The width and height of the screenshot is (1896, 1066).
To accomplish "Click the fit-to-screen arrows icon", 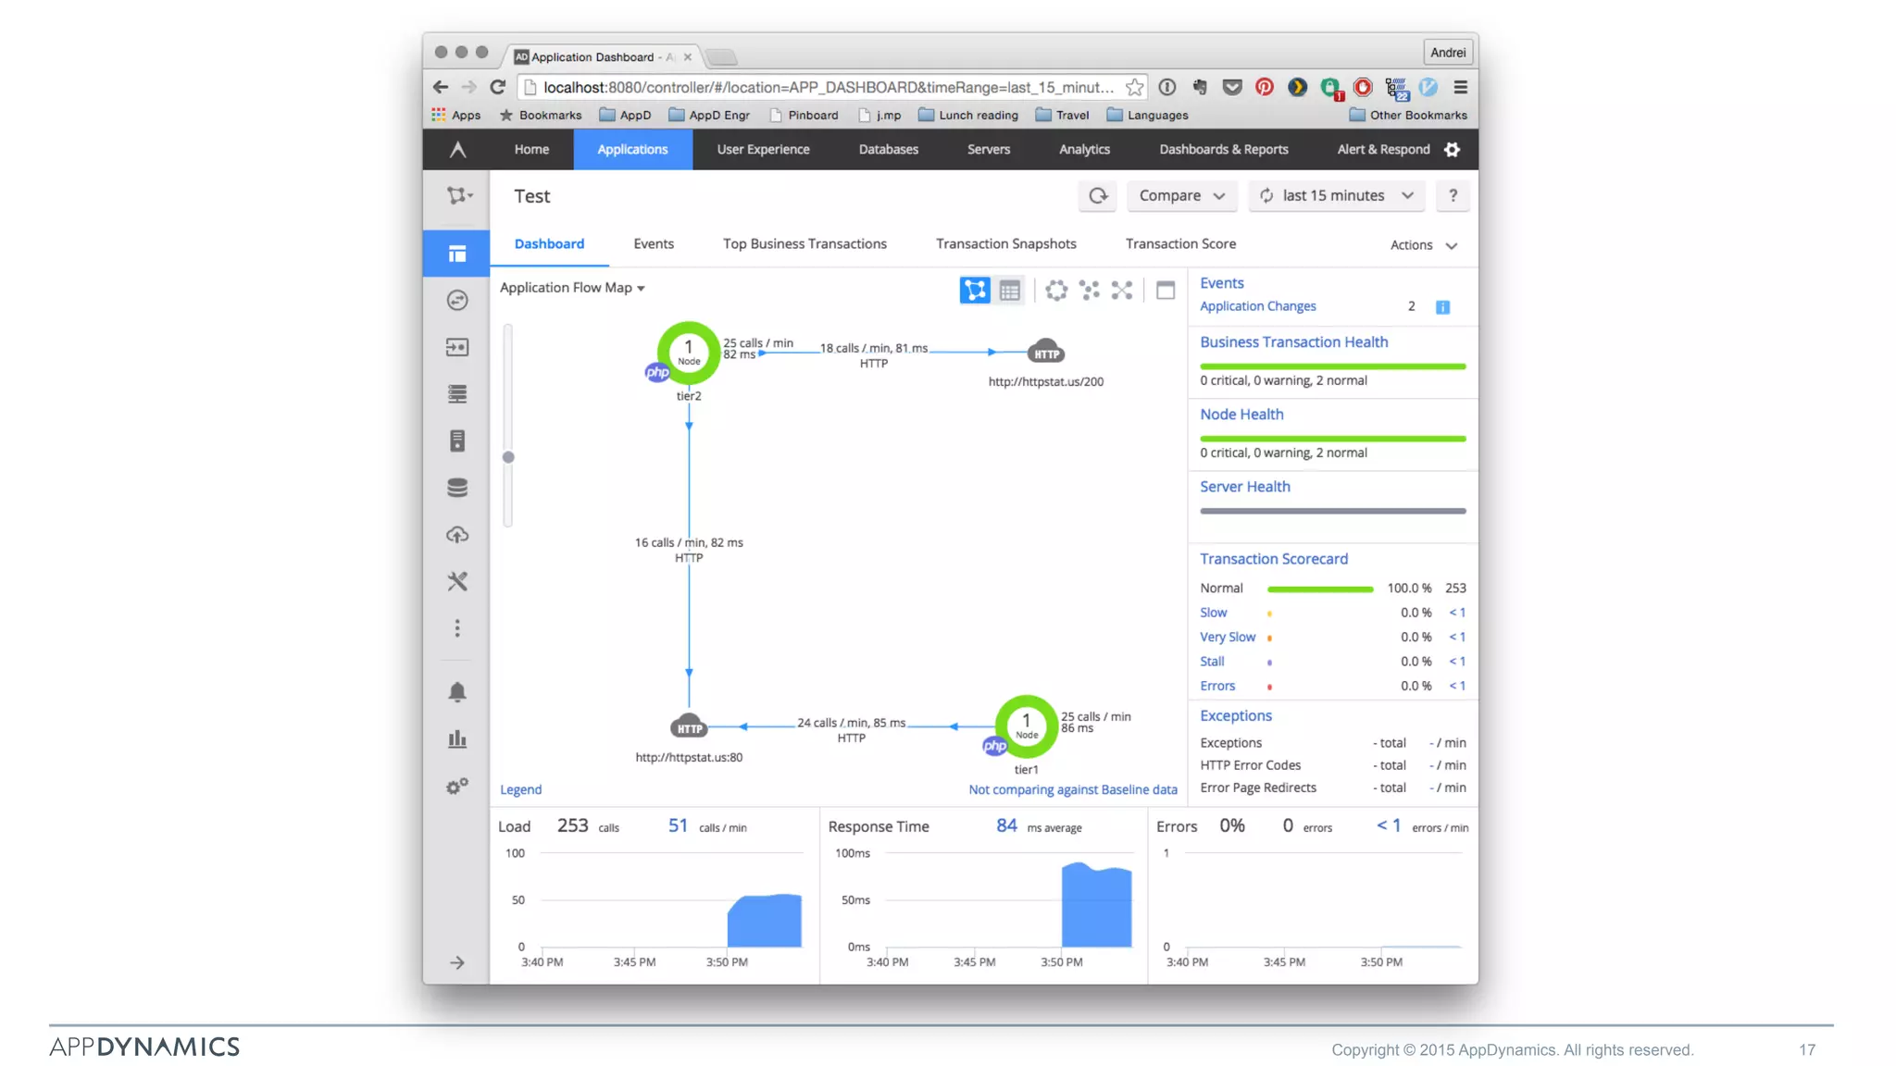I will tap(1122, 291).
